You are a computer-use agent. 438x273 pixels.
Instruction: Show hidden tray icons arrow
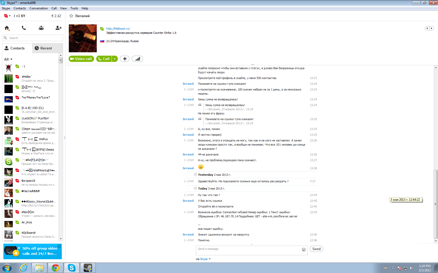[x=393, y=268]
